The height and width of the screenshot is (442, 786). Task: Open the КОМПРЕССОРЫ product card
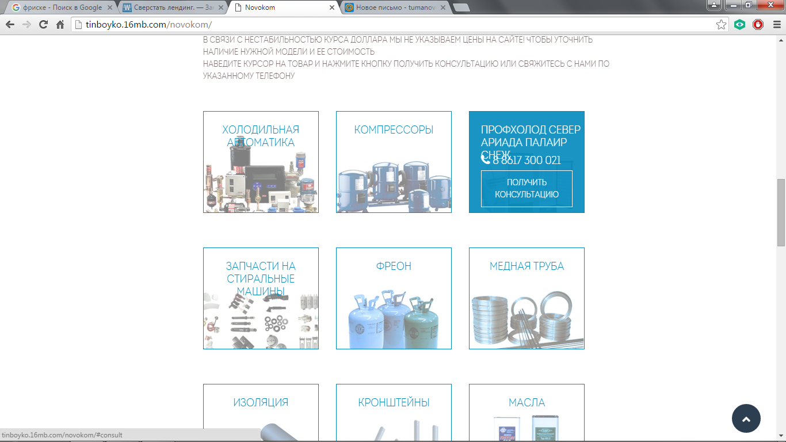pos(394,162)
